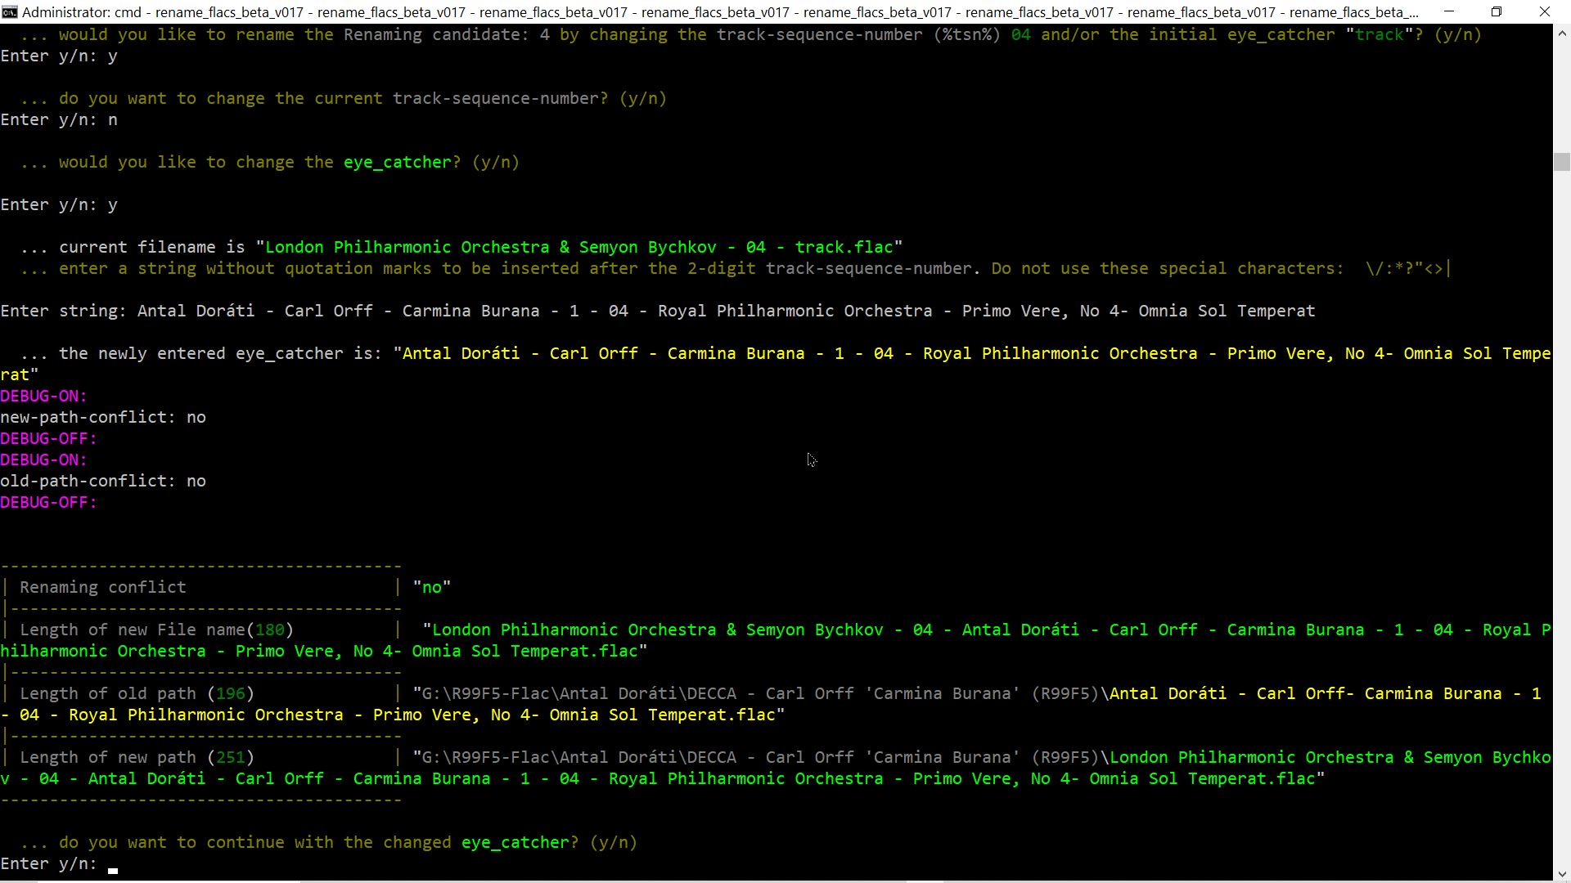Click the scrollbar up arrow
Screen dimensions: 1571x883
[x=1561, y=34]
